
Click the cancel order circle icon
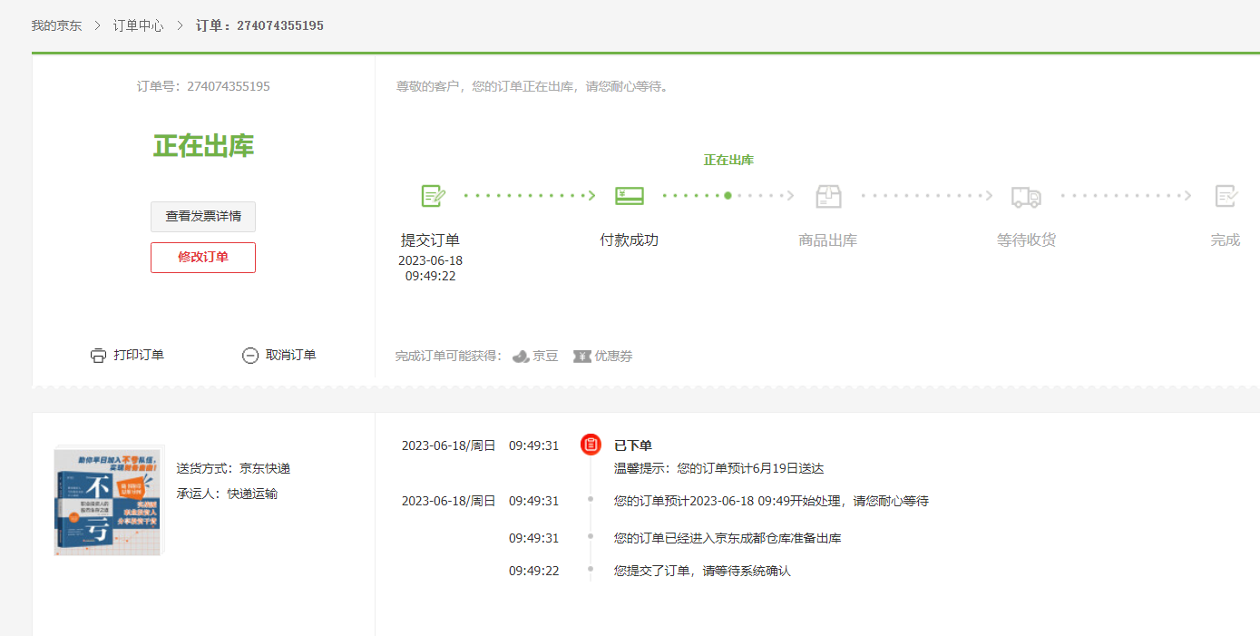coord(250,356)
